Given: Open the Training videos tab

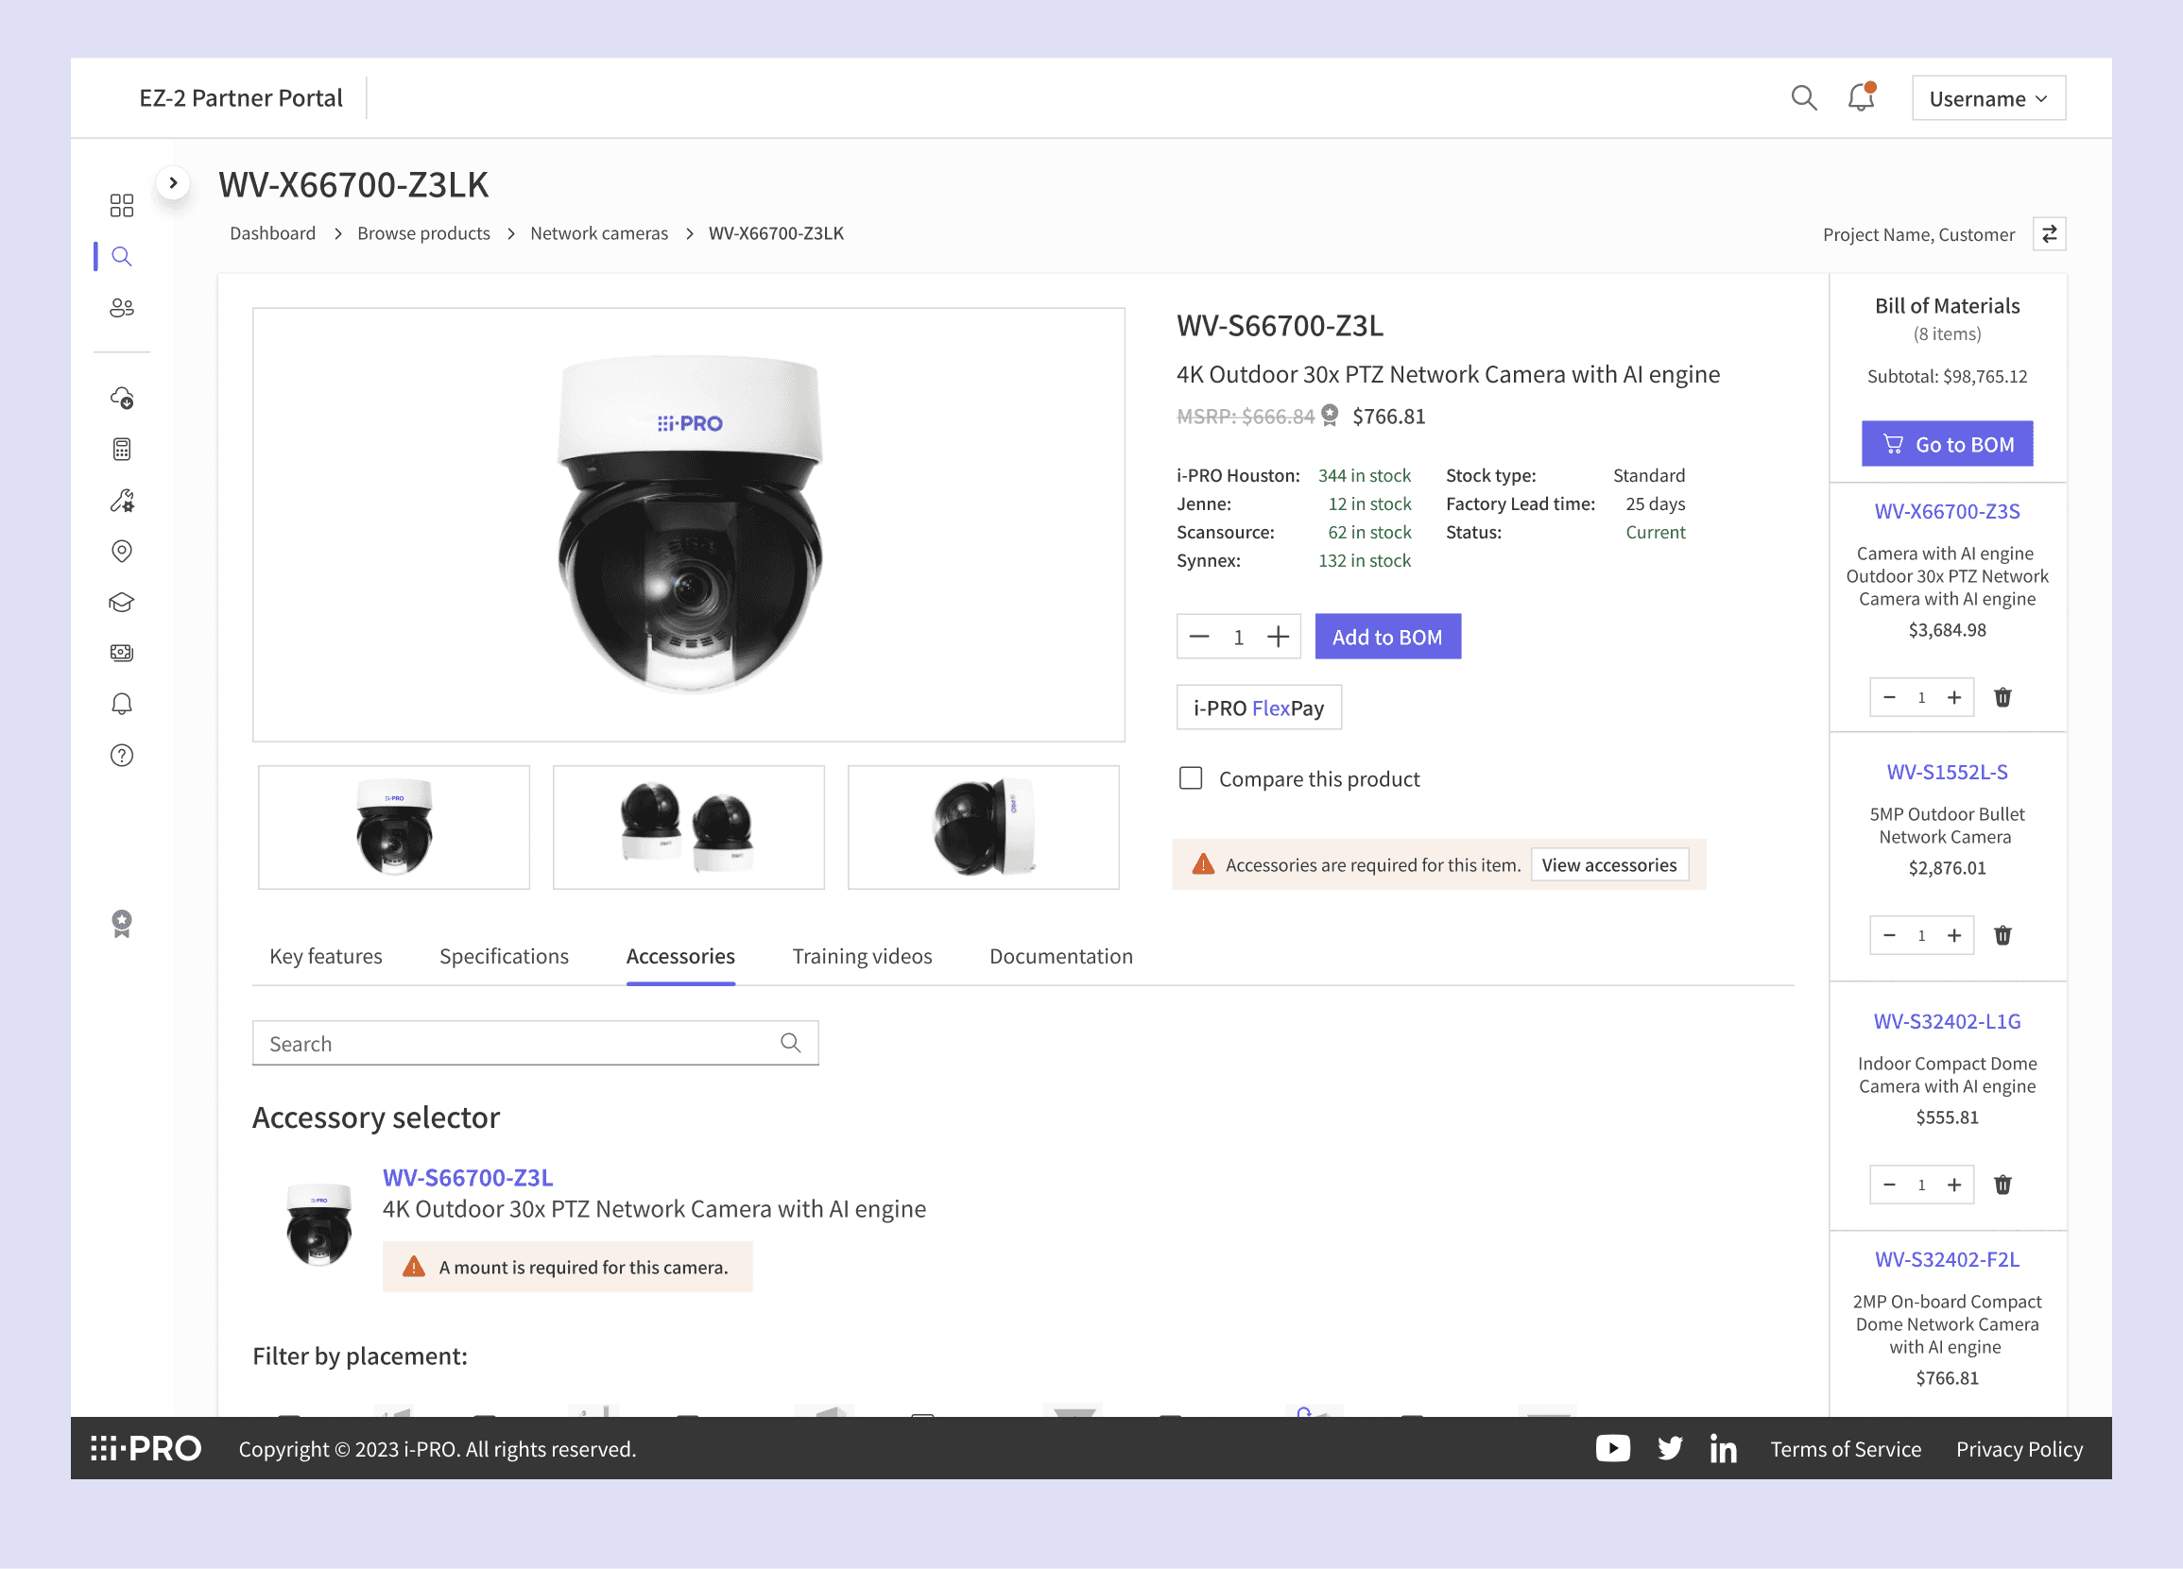Looking at the screenshot, I should [862, 956].
